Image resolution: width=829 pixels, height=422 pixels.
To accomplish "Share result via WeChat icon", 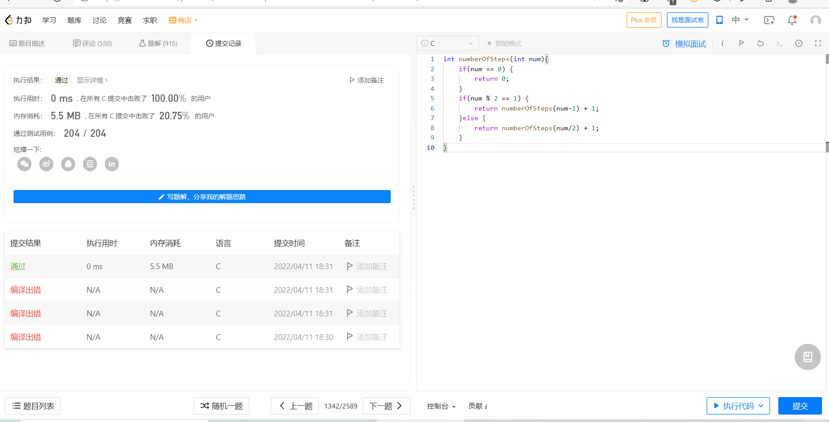I will click(x=24, y=164).
